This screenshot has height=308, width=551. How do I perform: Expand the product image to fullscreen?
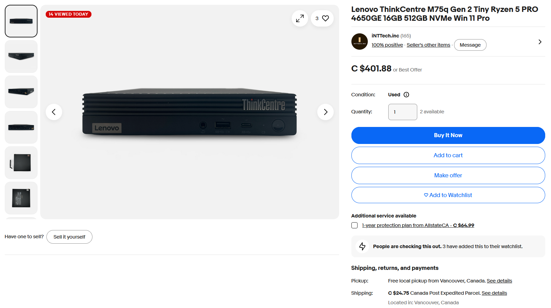point(300,18)
